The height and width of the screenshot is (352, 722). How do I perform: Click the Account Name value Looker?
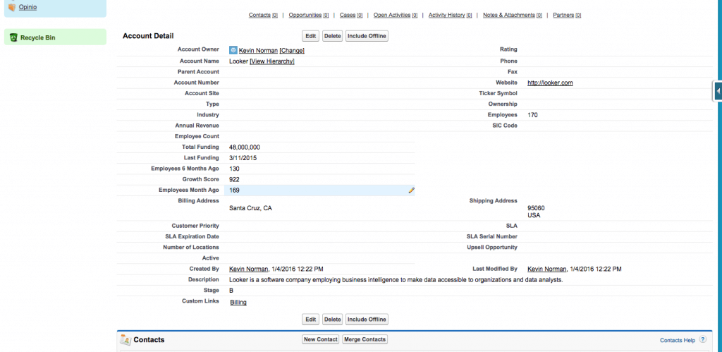tap(238, 61)
